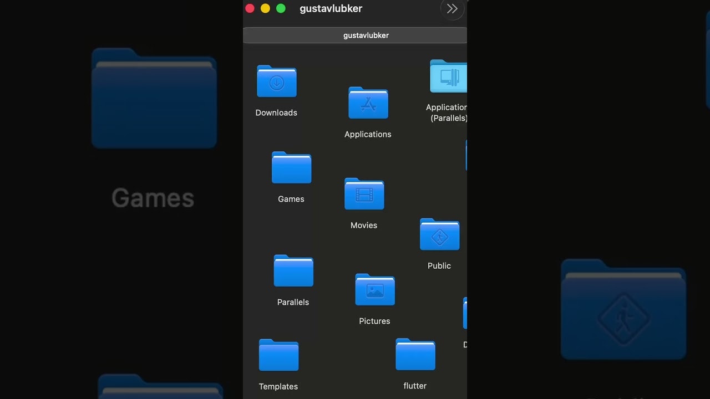710x399 pixels.
Task: Click the Downloads label text
Action: [276, 112]
